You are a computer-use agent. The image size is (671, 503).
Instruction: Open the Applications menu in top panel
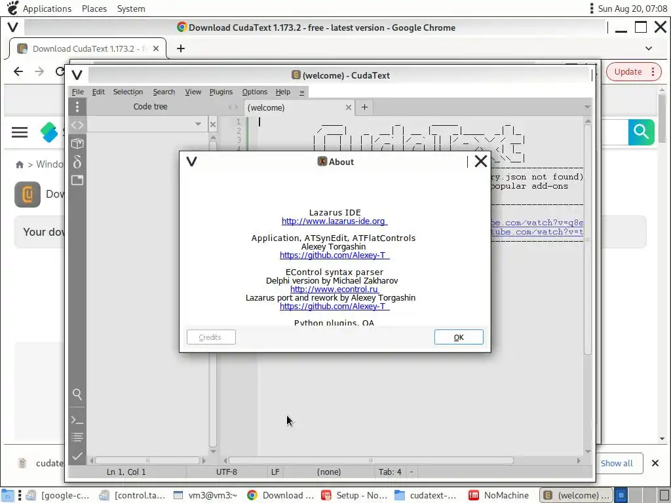coord(47,9)
